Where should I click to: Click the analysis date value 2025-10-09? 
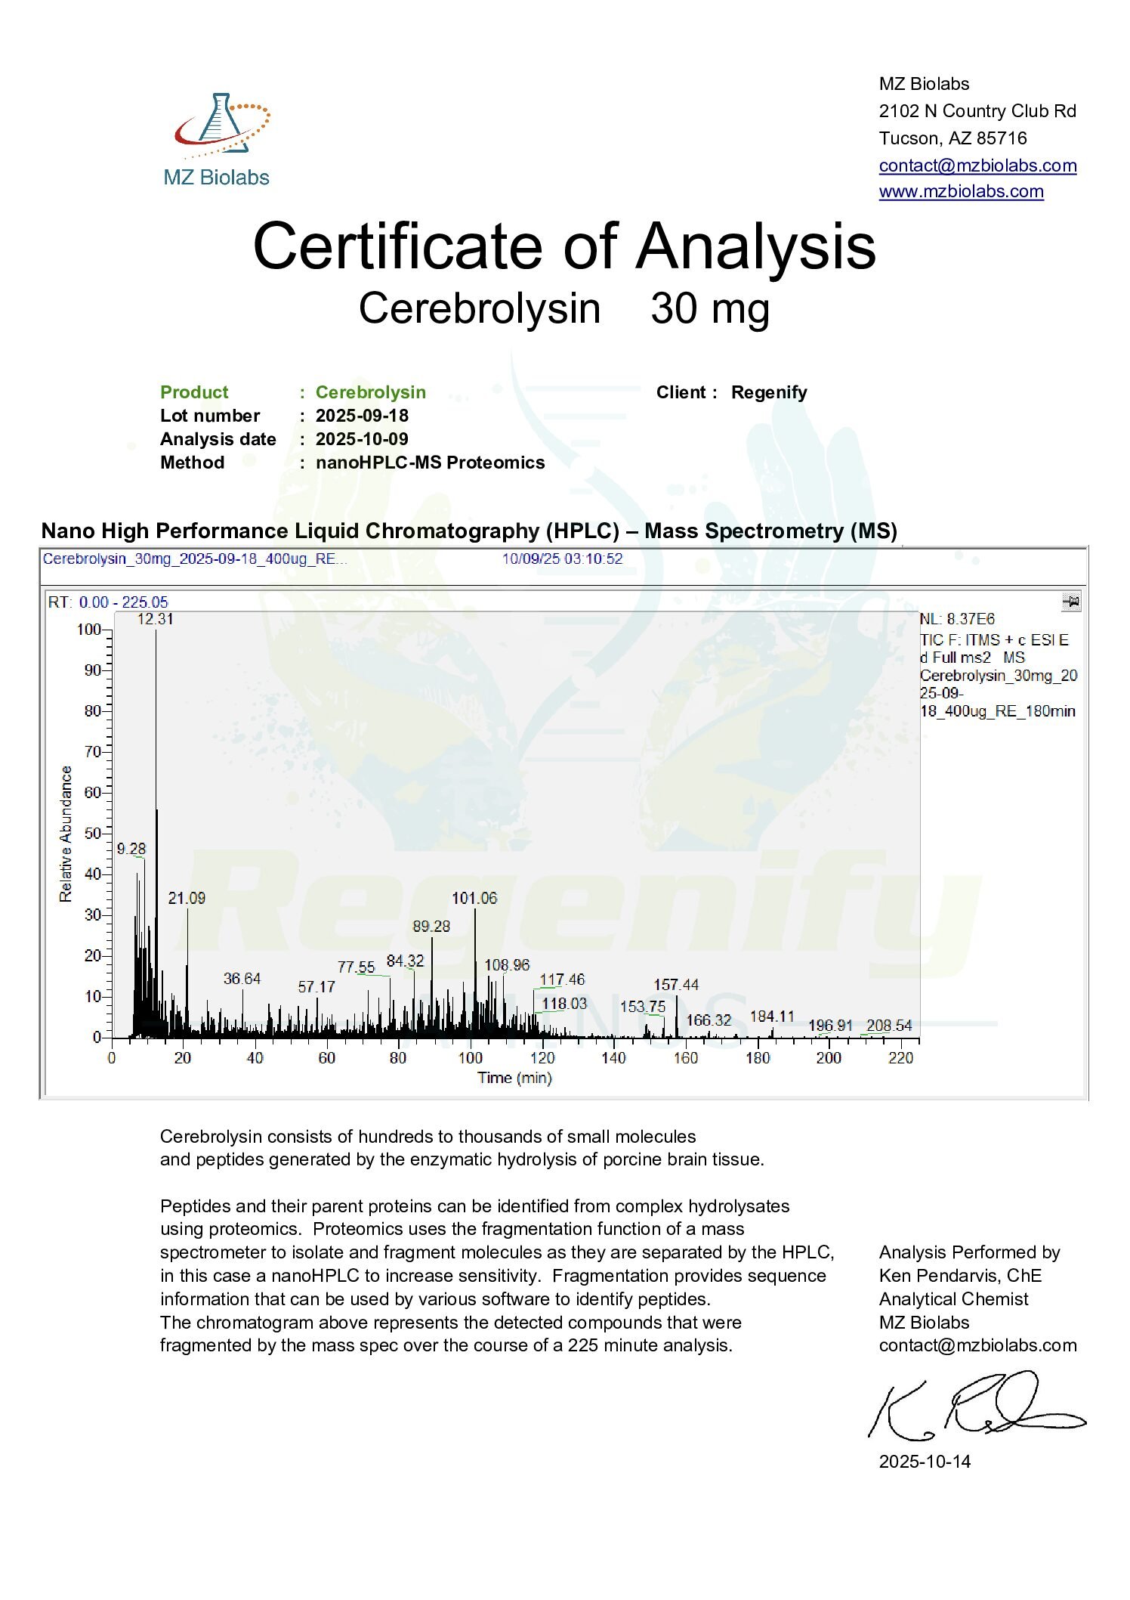[x=362, y=439]
